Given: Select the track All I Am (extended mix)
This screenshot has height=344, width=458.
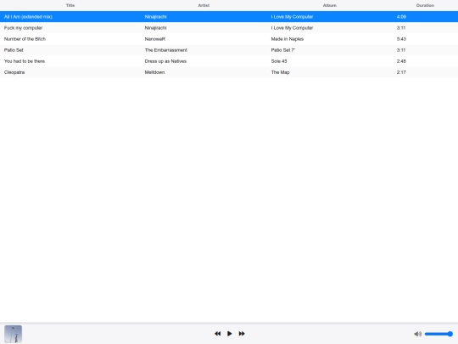Looking at the screenshot, I should (x=28, y=17).
